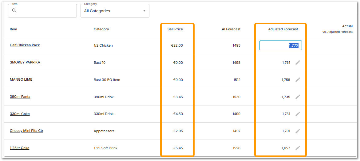Edit adjusted forecast for MANGO LIME row
The image size is (360, 161).
pos(297,80)
